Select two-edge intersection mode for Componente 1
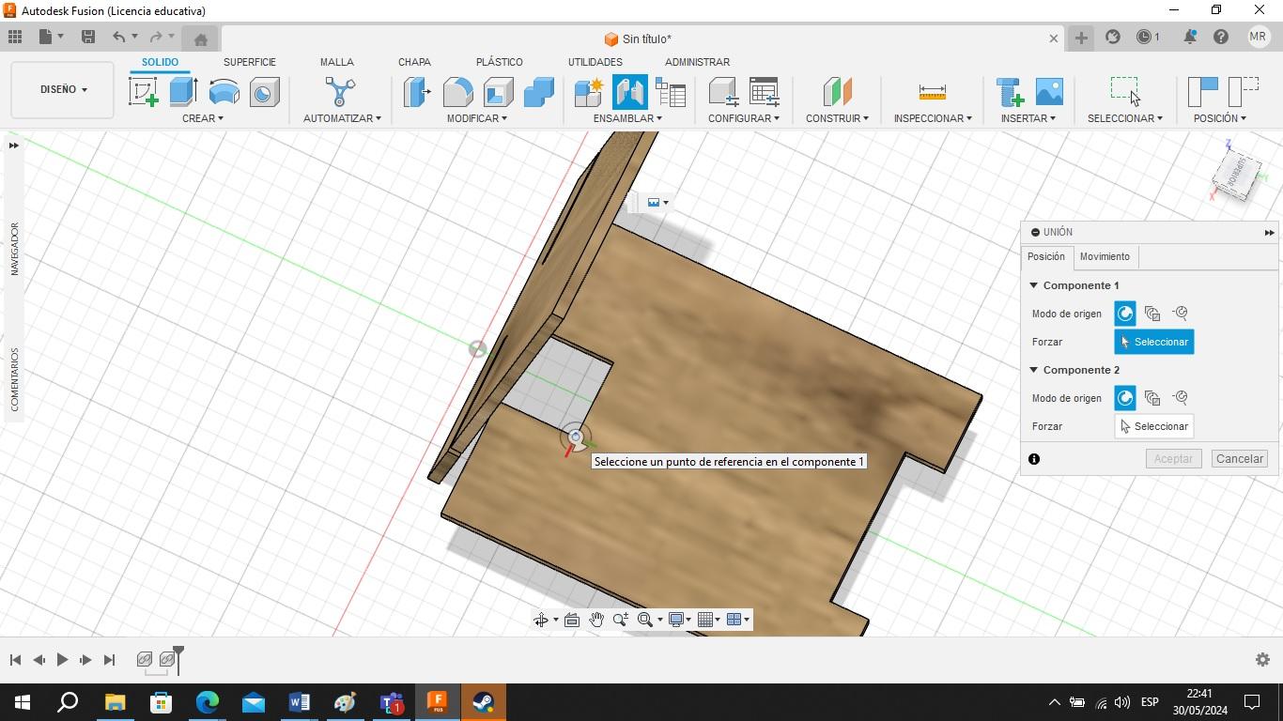 pyautogui.click(x=1181, y=314)
